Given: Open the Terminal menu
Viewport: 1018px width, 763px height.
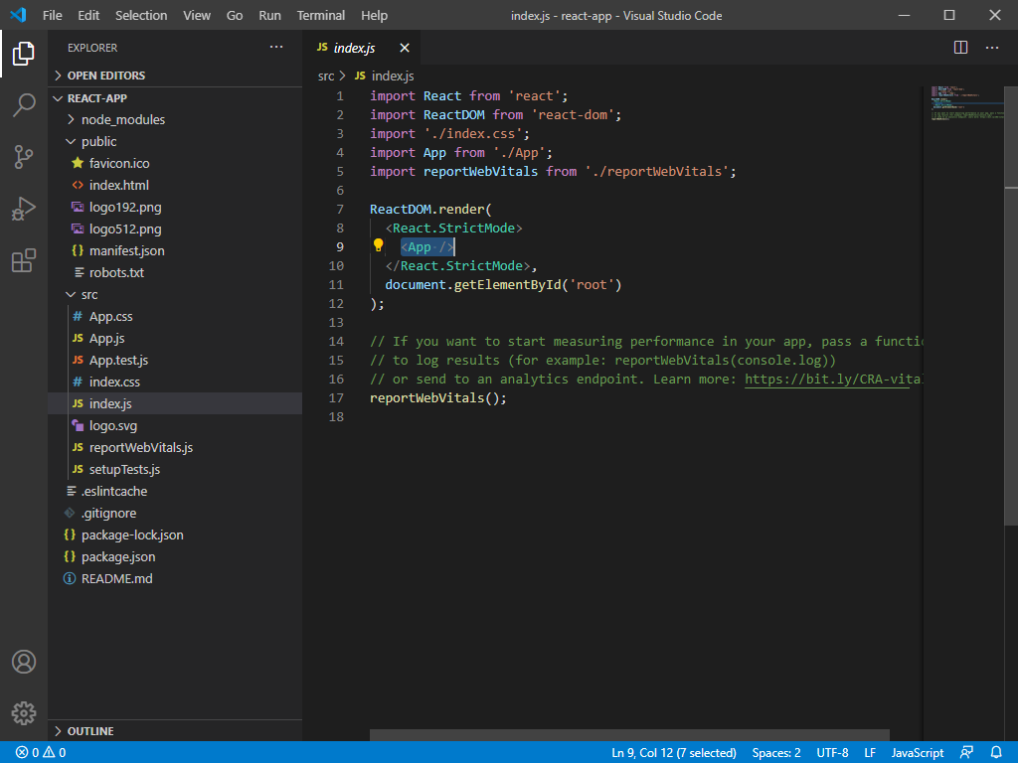Looking at the screenshot, I should coord(321,15).
